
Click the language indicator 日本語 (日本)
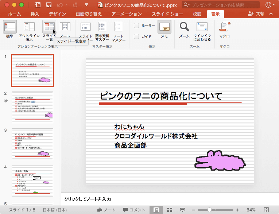(55, 210)
